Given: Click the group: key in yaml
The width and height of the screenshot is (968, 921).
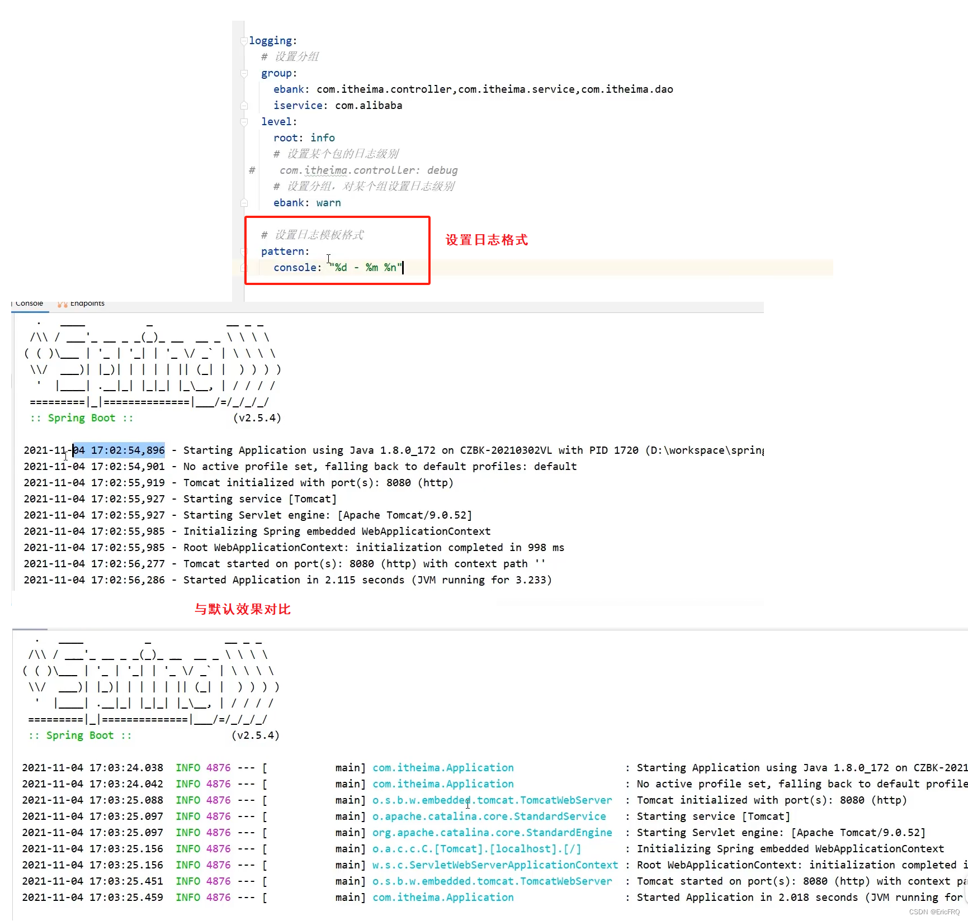Looking at the screenshot, I should (279, 73).
